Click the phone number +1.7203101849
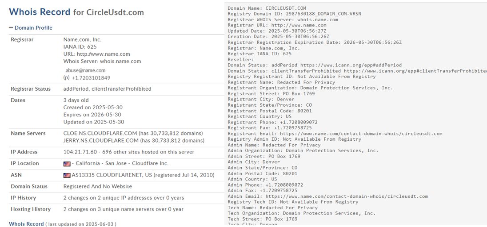 click(91, 78)
